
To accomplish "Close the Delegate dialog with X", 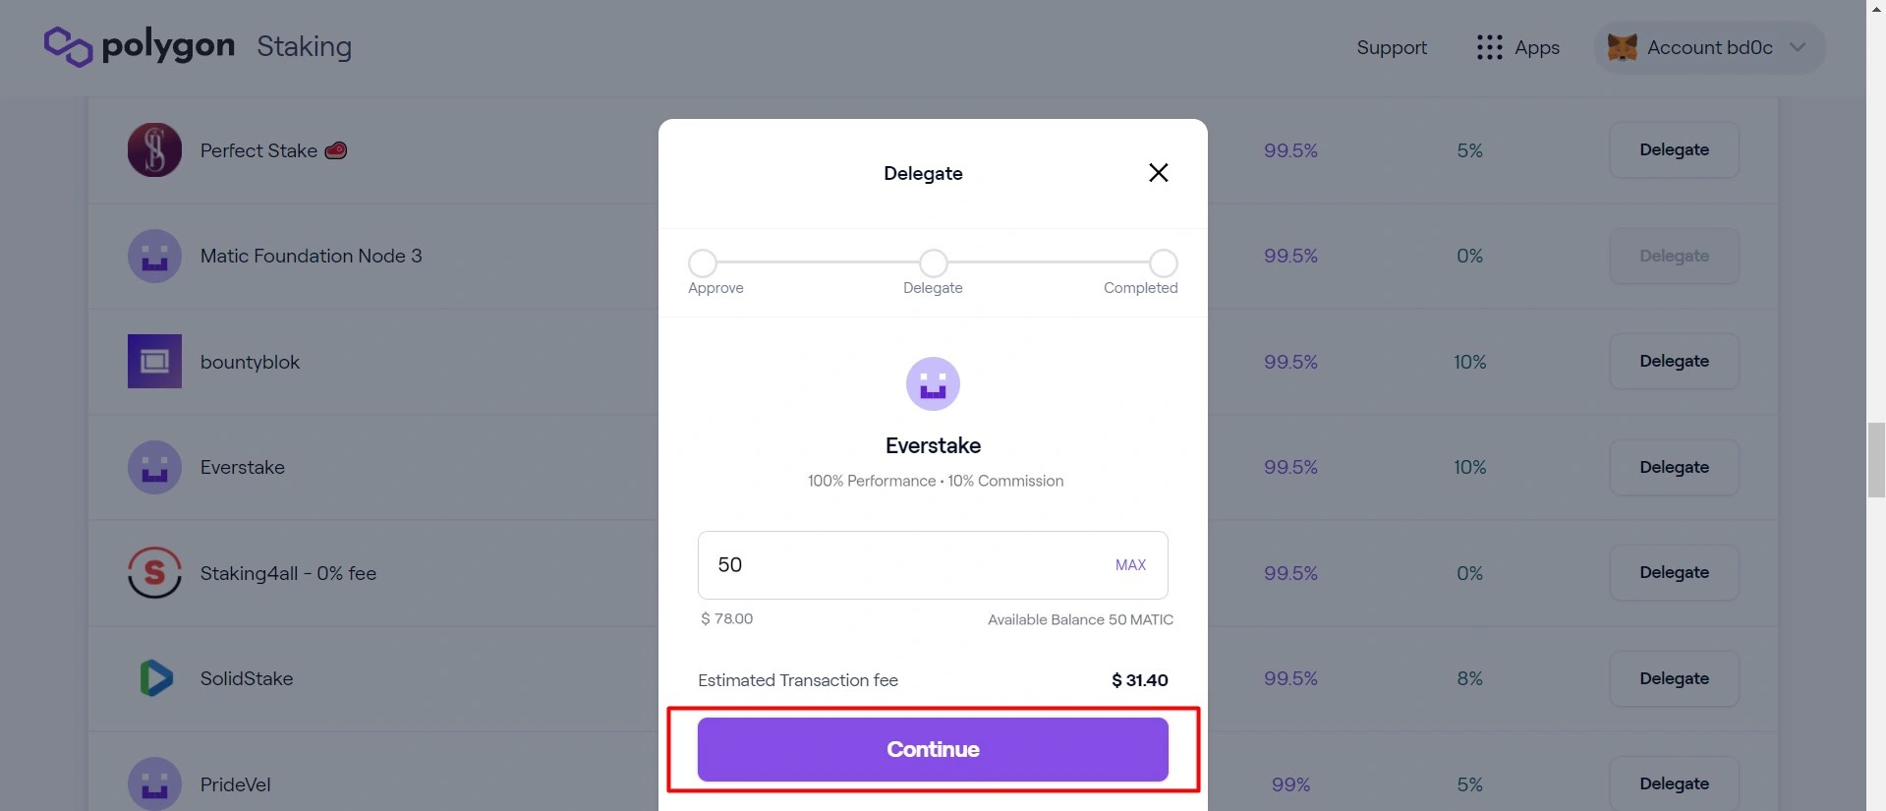I will (x=1159, y=173).
